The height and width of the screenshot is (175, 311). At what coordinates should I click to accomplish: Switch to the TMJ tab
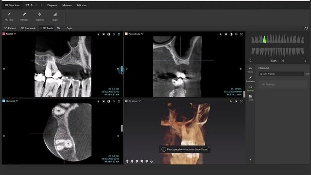[59, 28]
